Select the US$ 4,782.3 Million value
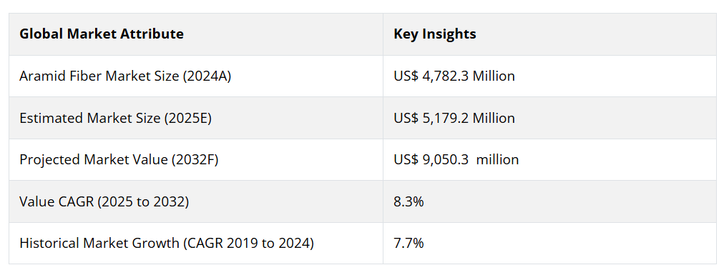 tap(454, 76)
